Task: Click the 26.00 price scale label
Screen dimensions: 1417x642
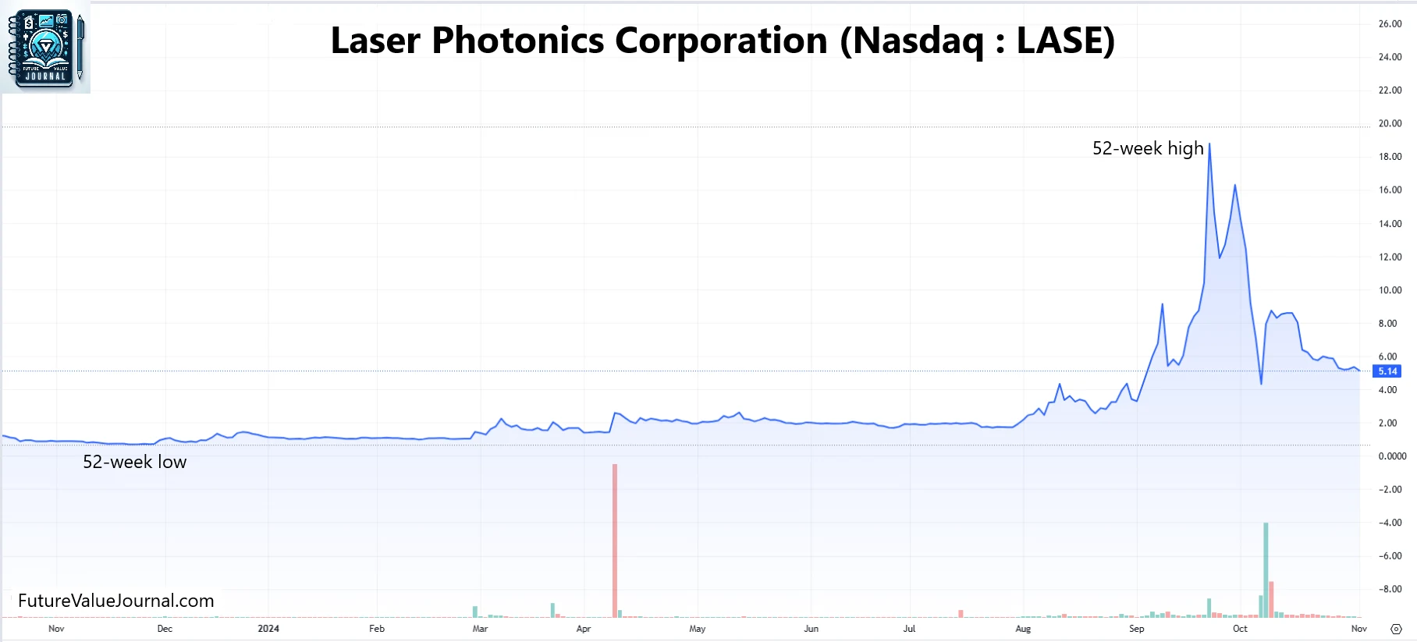Action: click(x=1390, y=24)
